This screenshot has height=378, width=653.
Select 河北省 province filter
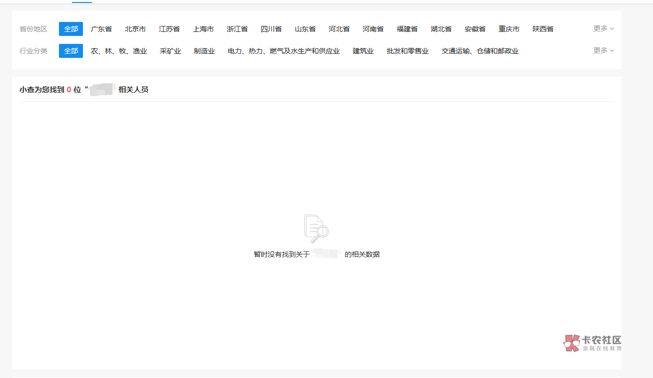pyautogui.click(x=339, y=29)
